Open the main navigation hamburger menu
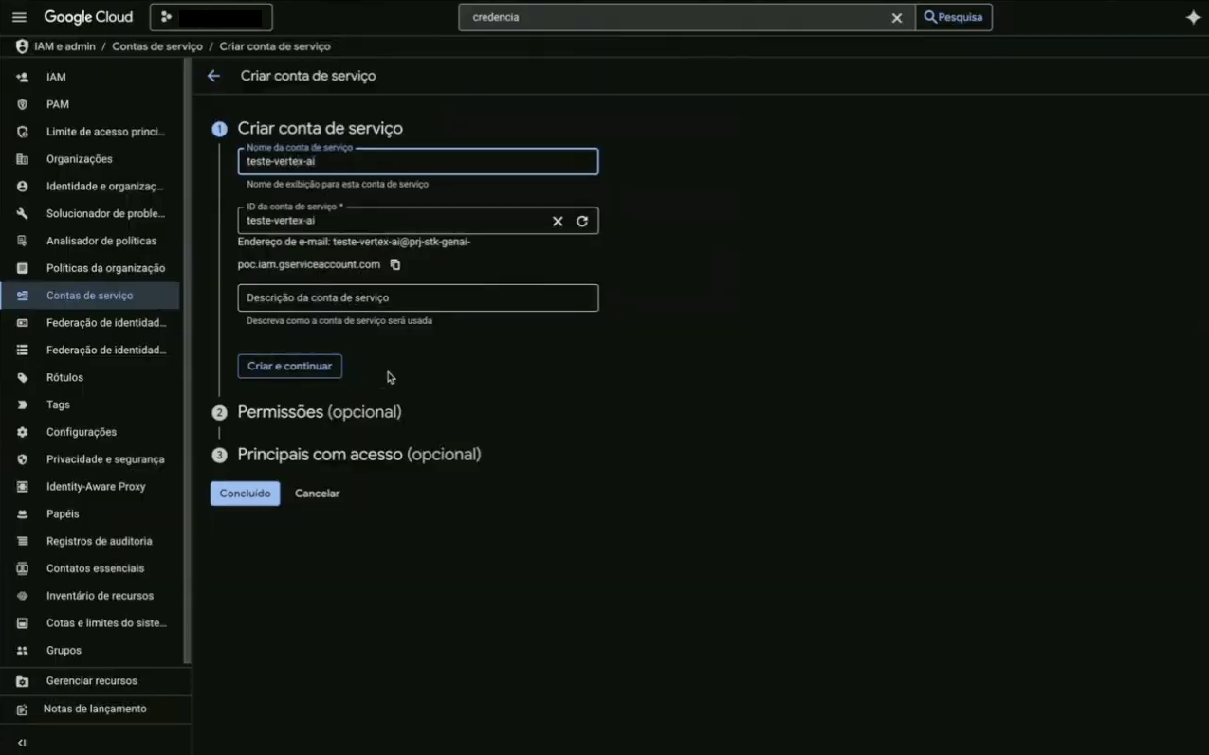This screenshot has width=1209, height=755. pyautogui.click(x=19, y=17)
